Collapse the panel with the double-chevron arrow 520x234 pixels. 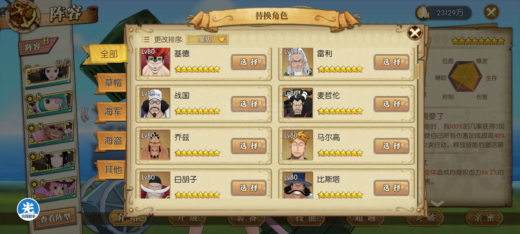coord(85,114)
